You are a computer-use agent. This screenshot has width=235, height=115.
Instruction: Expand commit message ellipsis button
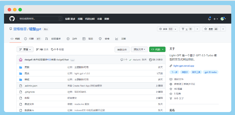[72, 60]
